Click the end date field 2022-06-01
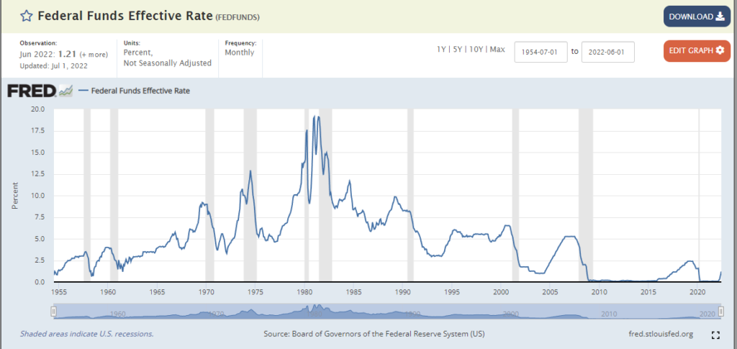Image resolution: width=737 pixels, height=349 pixels. click(x=607, y=52)
